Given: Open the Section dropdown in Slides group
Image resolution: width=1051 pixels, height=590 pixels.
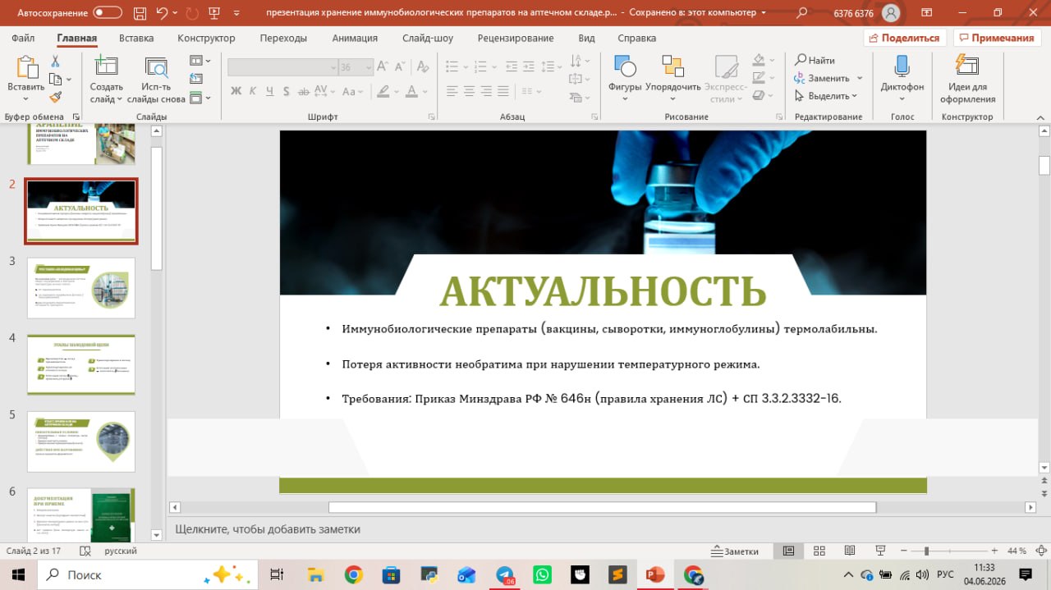Looking at the screenshot, I should point(200,98).
